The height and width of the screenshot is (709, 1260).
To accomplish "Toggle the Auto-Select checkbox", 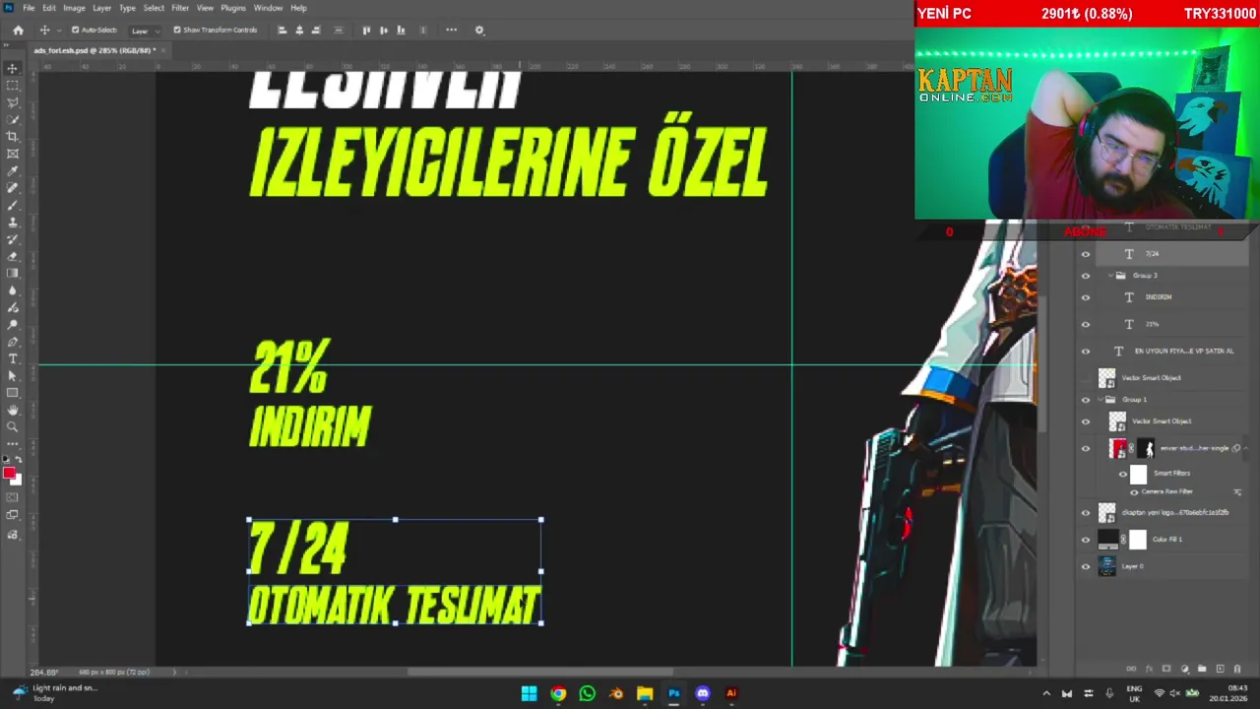I will pos(75,31).
